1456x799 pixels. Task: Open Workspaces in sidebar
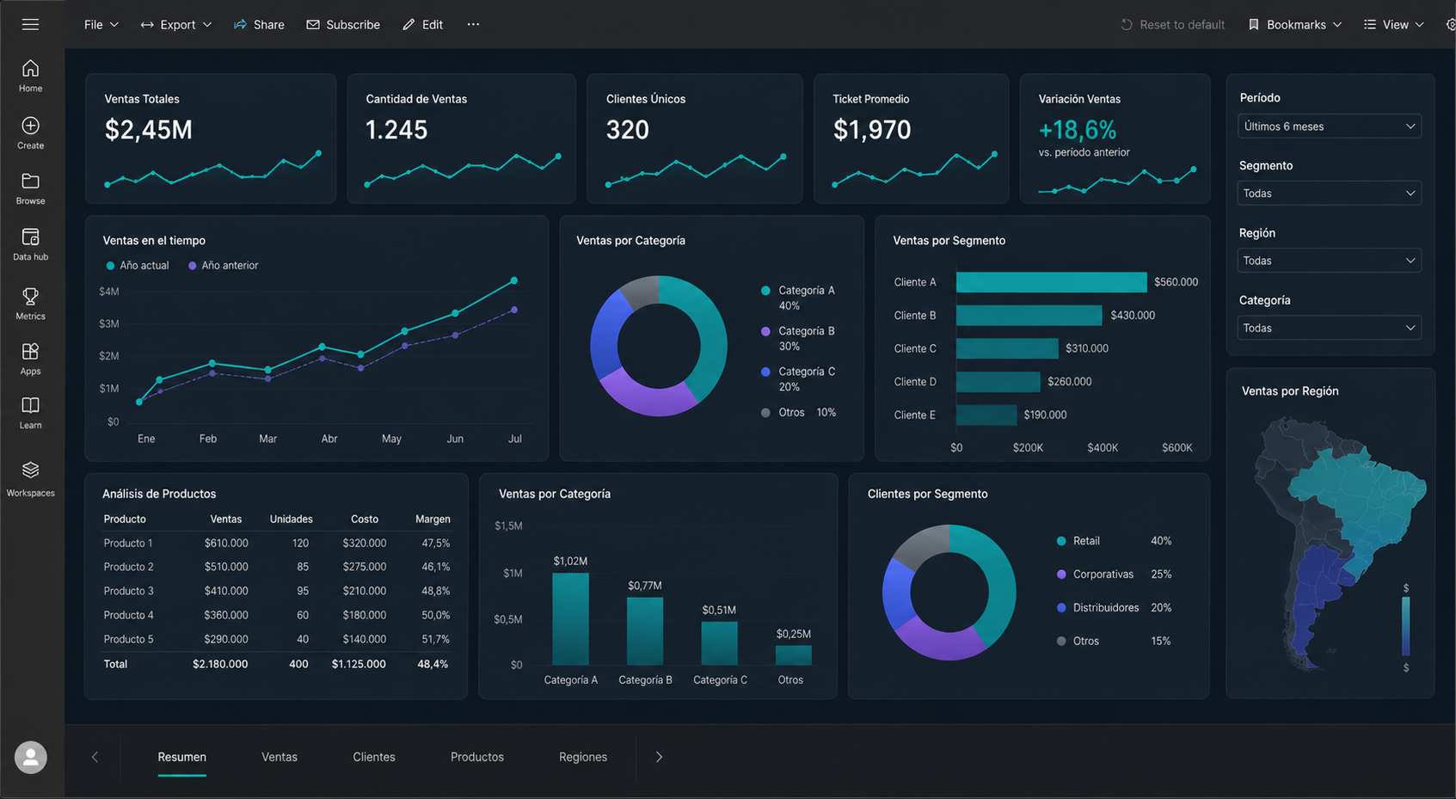click(30, 479)
